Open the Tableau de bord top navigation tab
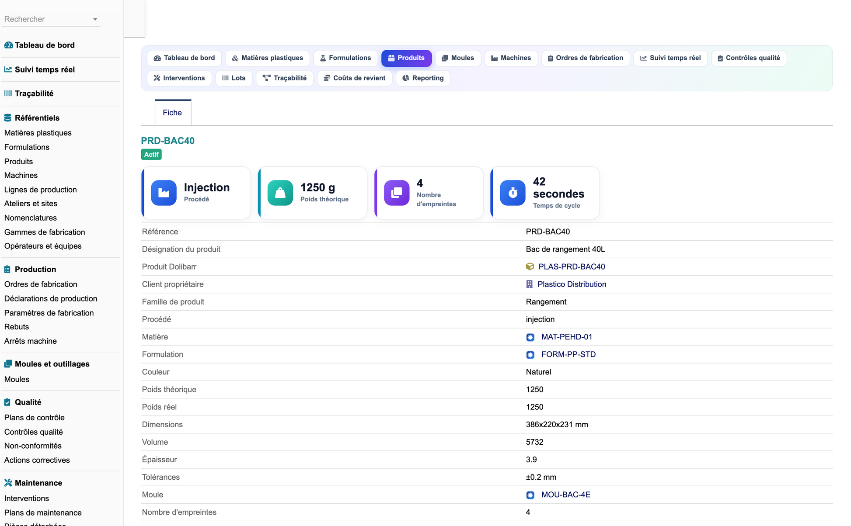This screenshot has width=851, height=526. click(184, 58)
